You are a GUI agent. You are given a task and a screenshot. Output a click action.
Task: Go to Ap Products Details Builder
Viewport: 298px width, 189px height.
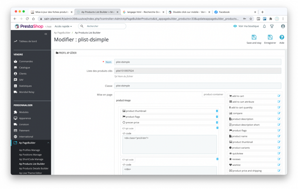pos(34,168)
